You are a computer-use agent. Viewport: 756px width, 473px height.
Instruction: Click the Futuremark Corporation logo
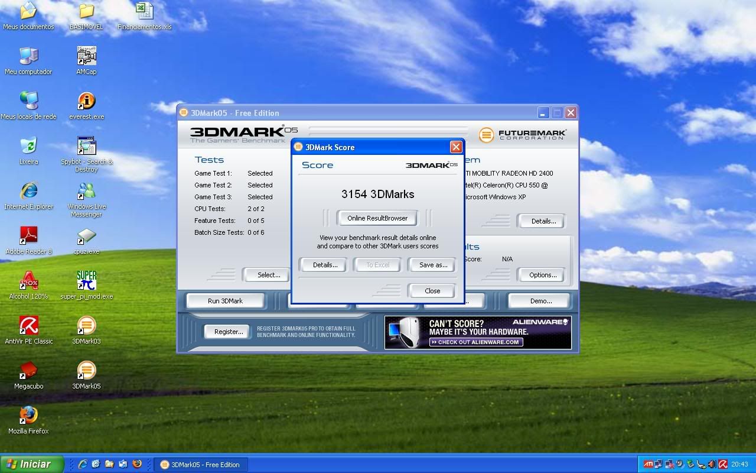(x=523, y=135)
